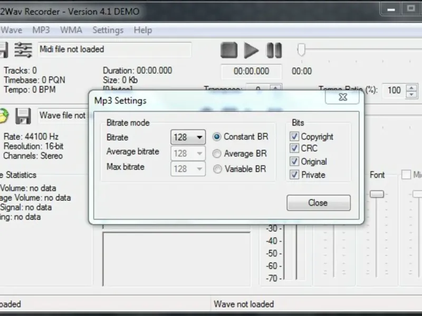
Task: Click the 'Size: 0 Kb' text
Action: click(x=120, y=80)
